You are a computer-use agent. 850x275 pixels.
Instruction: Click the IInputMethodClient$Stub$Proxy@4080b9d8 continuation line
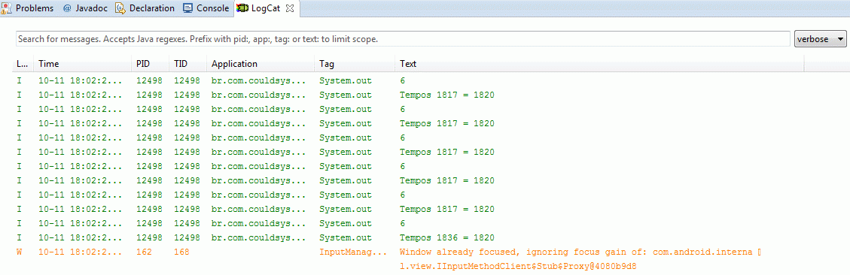click(518, 266)
